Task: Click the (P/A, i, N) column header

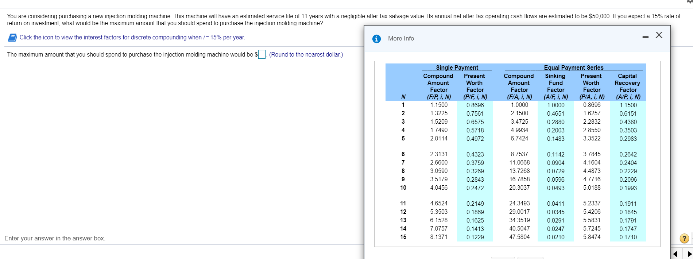Action: point(592,97)
